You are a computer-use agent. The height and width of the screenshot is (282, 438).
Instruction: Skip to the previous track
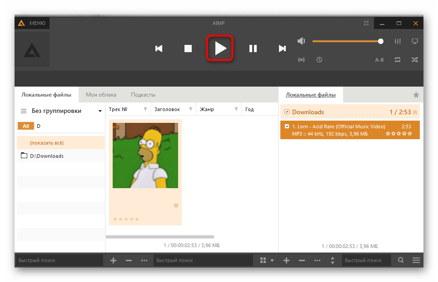[159, 49]
